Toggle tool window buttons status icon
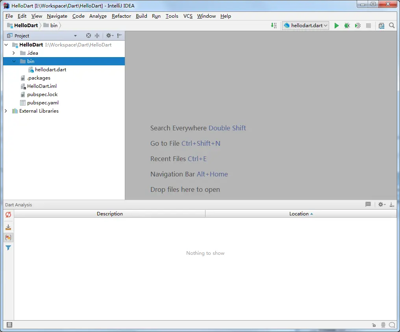The image size is (400, 332). pyautogui.click(x=9, y=325)
